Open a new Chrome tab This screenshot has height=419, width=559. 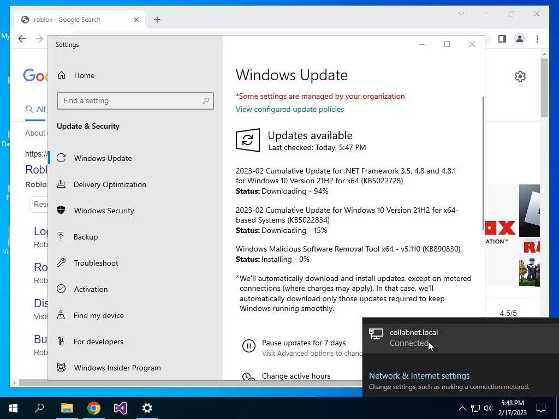coord(157,20)
